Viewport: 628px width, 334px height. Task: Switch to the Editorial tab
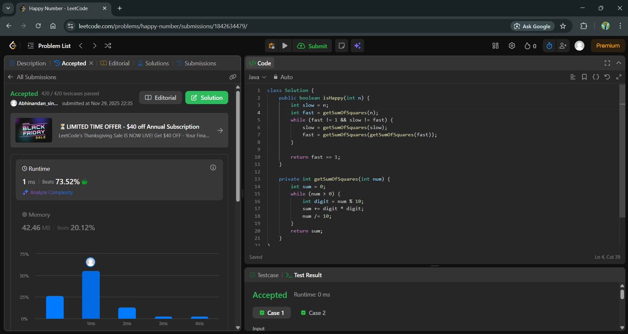(115, 63)
